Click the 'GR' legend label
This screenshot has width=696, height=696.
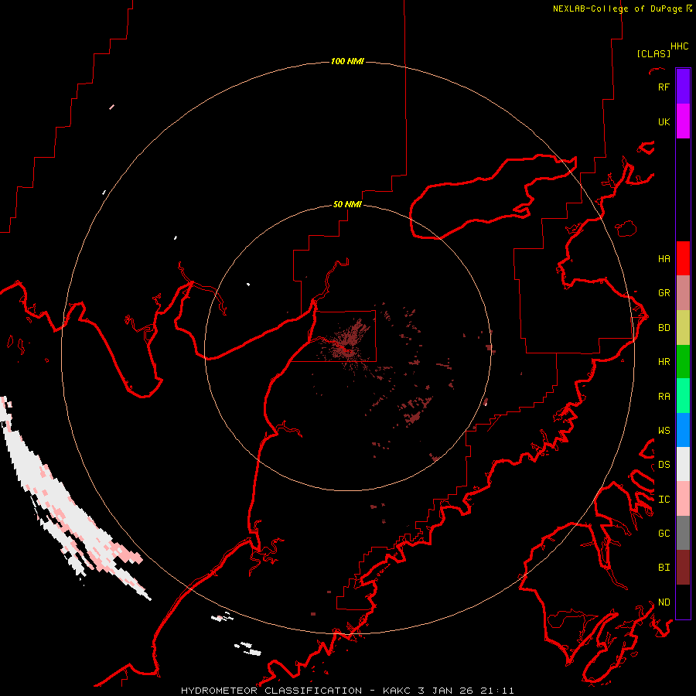(664, 293)
